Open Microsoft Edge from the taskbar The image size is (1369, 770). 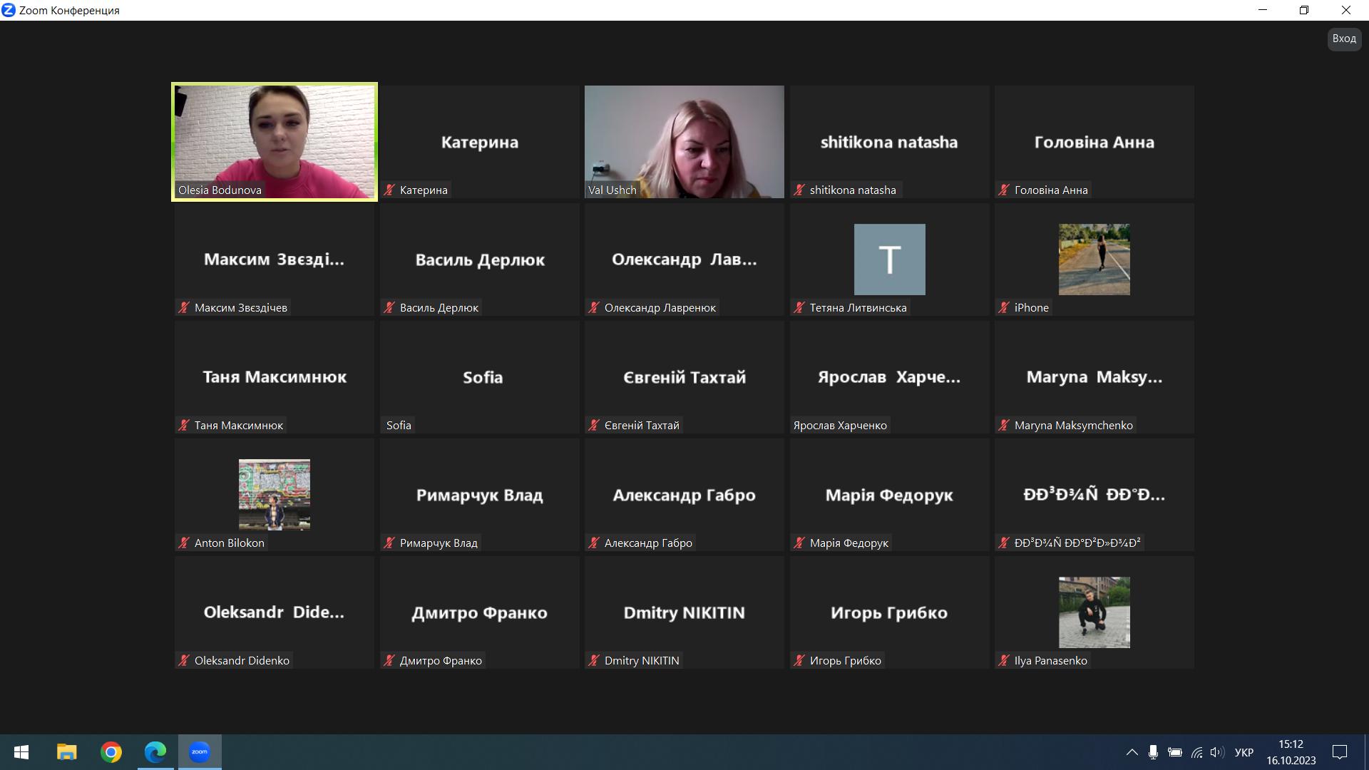[x=155, y=752]
